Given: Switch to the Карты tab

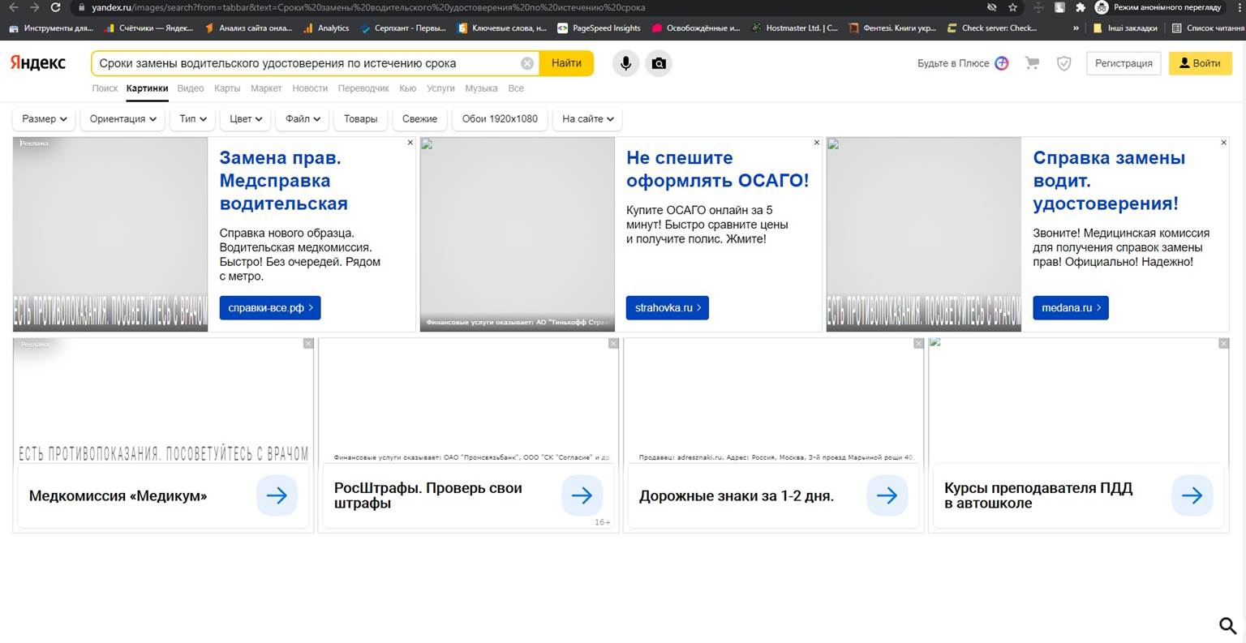Looking at the screenshot, I should click(227, 88).
